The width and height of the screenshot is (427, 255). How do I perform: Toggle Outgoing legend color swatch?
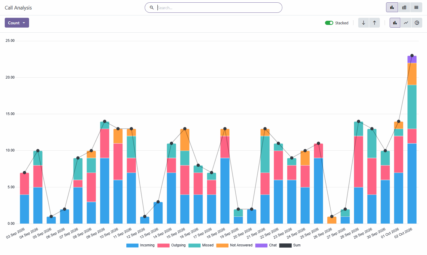(163, 246)
